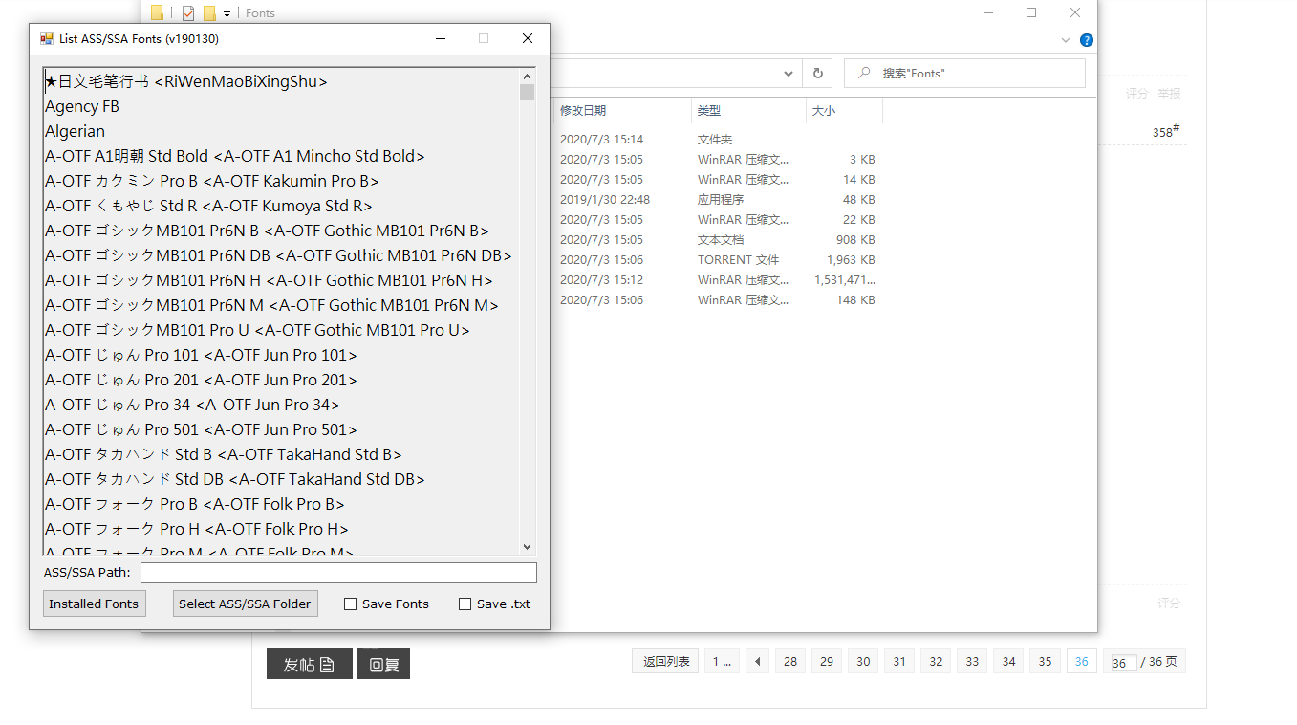Viewport: 1297px width, 725px height.
Task: Select the 文件夹 row dated 15:14
Action: pos(717,140)
